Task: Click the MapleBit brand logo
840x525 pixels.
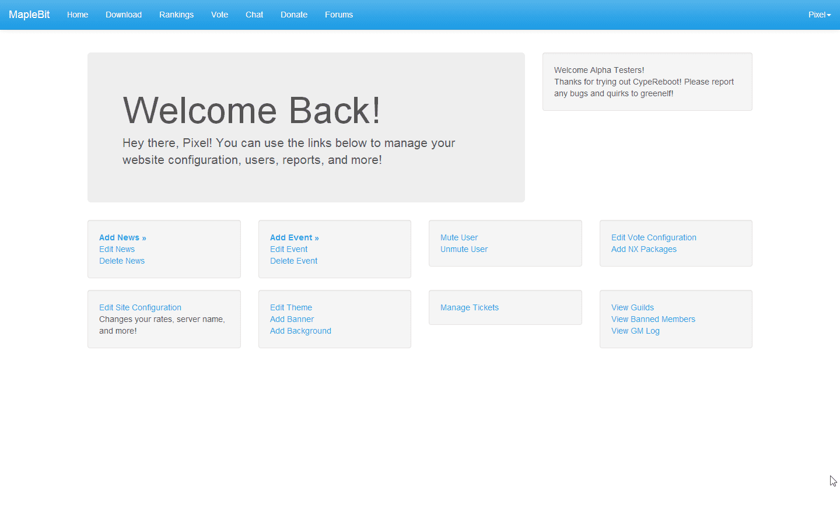Action: [29, 15]
